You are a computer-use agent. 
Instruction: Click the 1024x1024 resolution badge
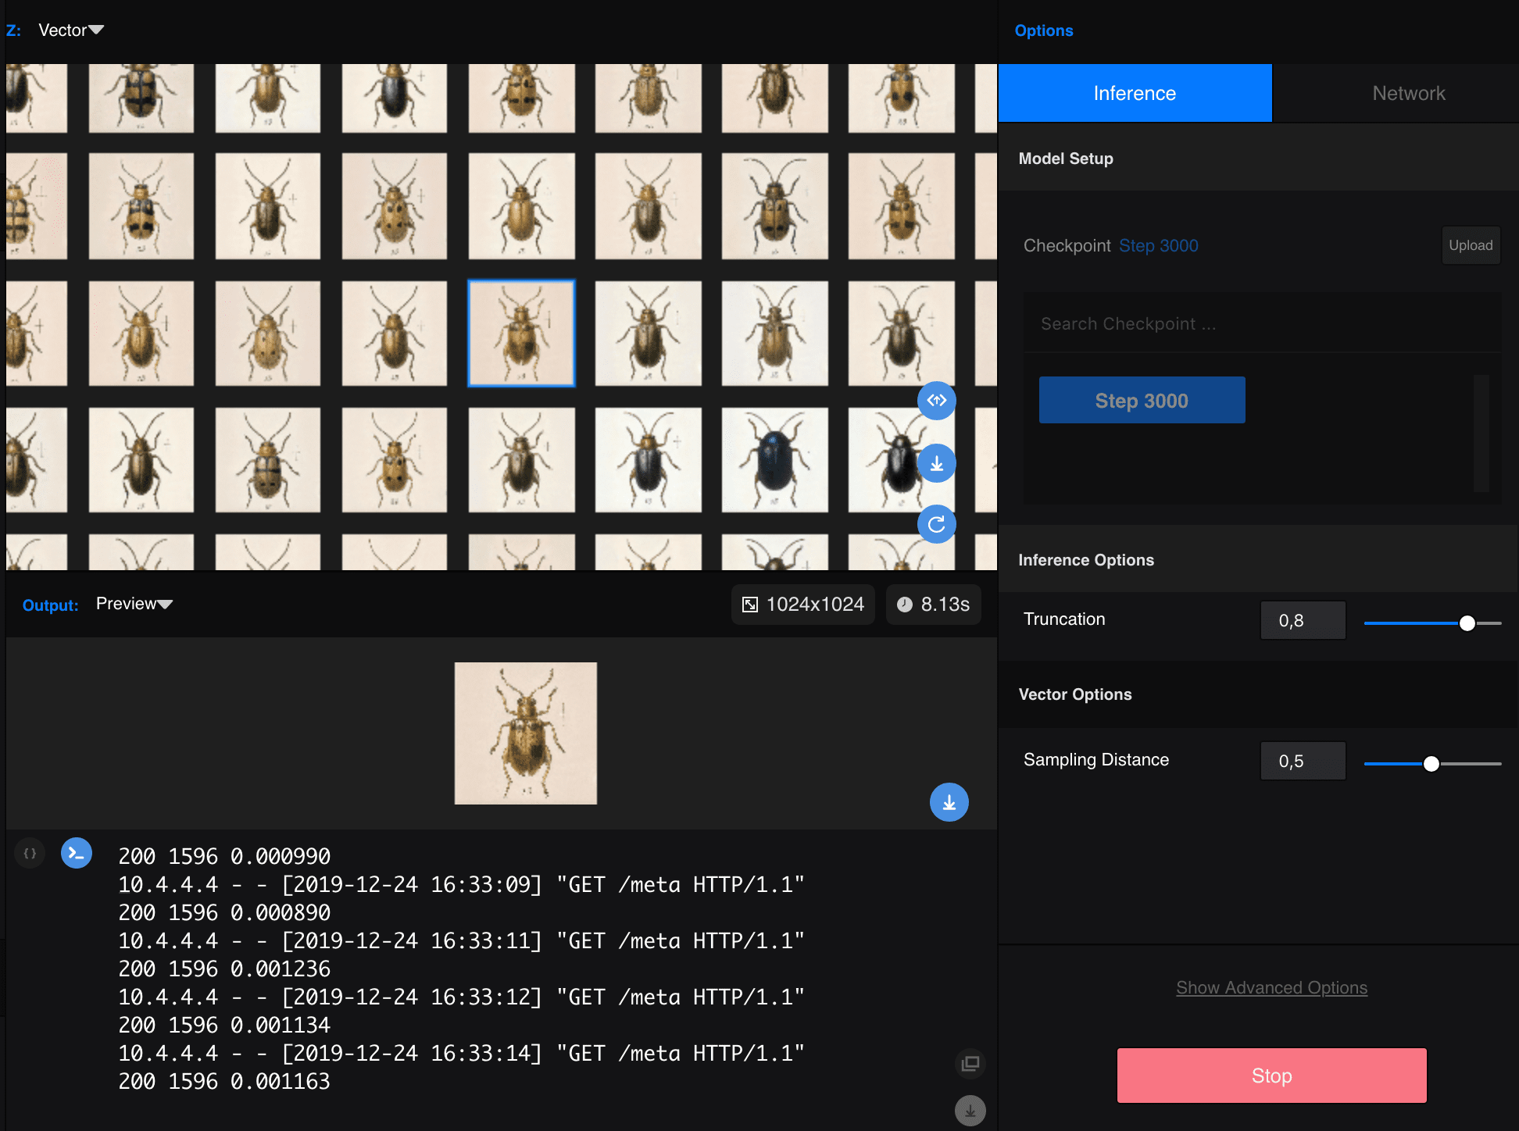(x=802, y=604)
